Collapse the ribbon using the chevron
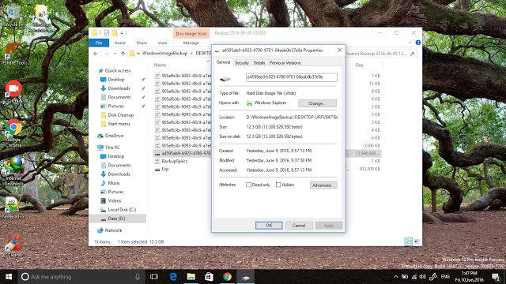 click(410, 43)
